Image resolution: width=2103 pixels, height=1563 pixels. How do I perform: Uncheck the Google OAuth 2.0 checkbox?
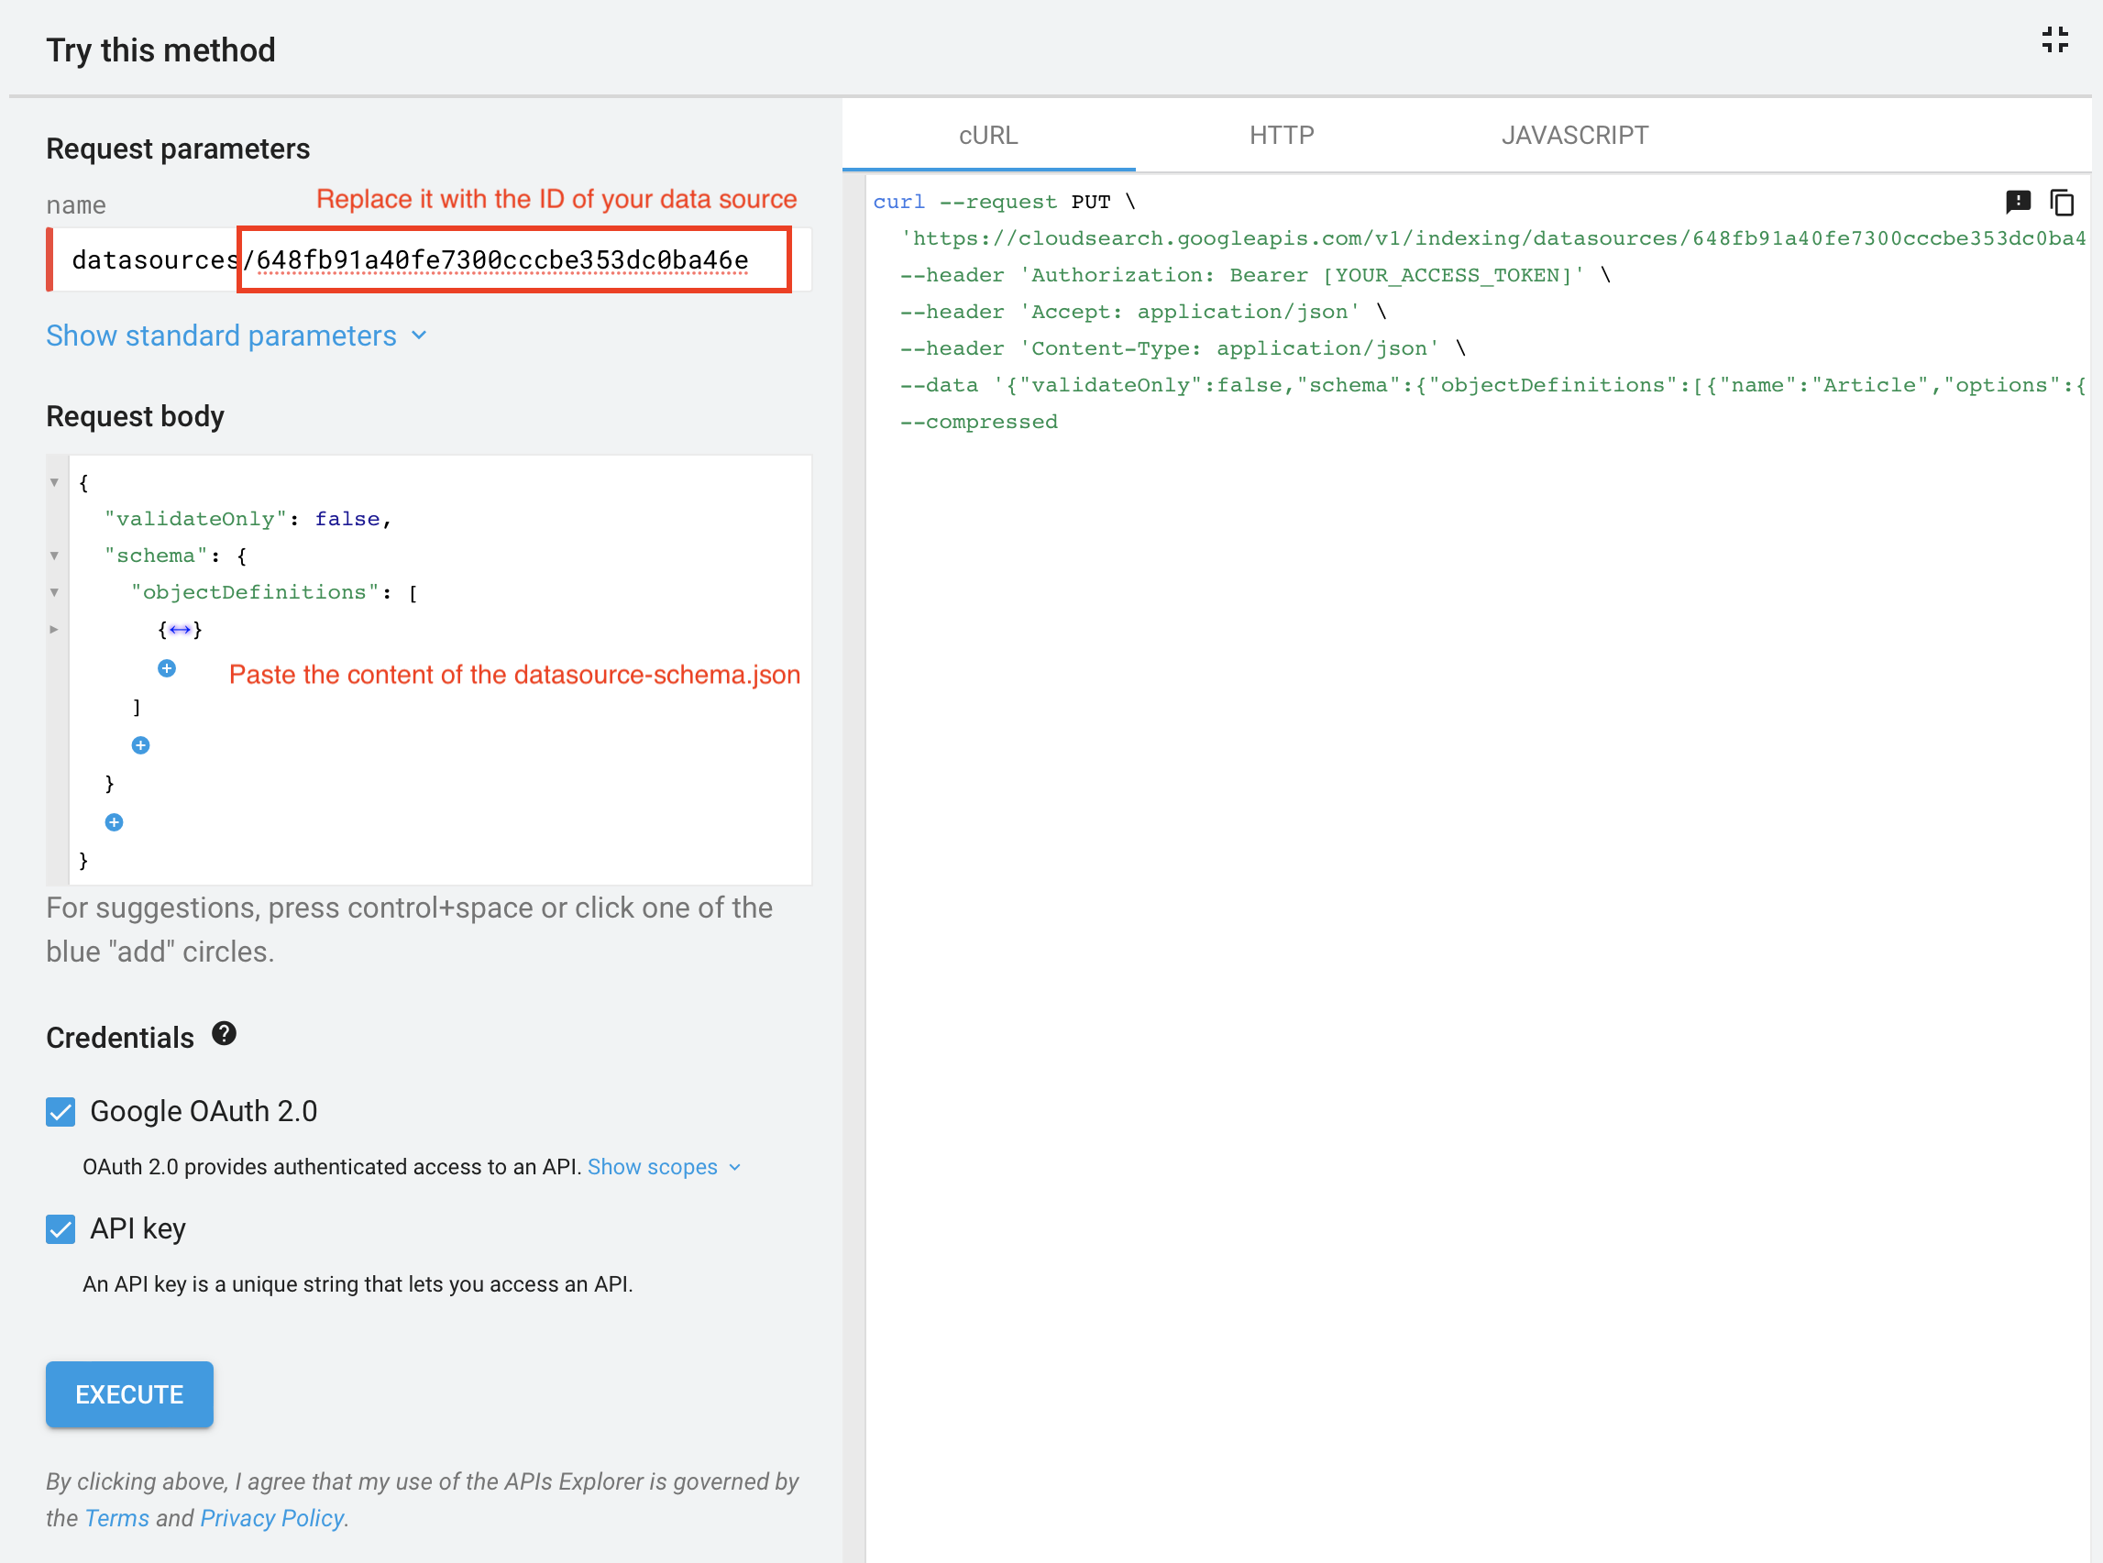(60, 1111)
